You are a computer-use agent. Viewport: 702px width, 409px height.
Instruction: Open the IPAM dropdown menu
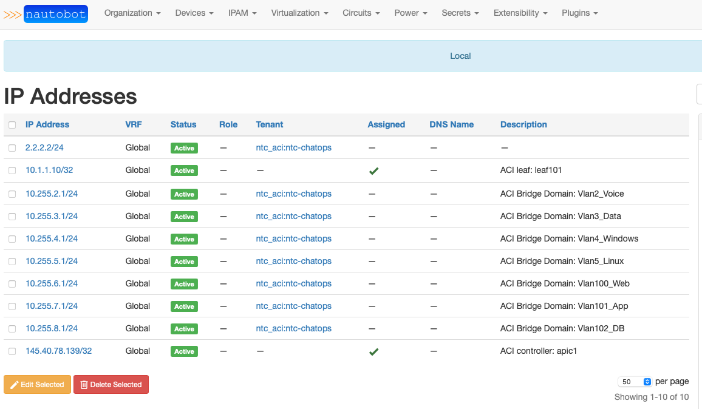[242, 13]
